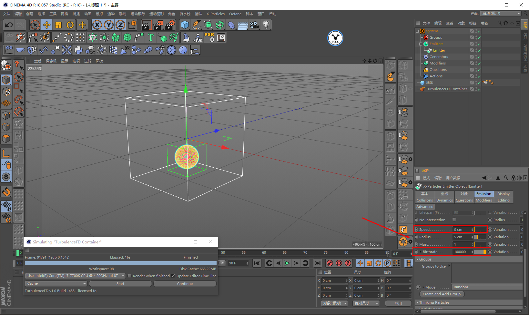The width and height of the screenshot is (529, 315).
Task: Click the Start button
Action: click(120, 284)
